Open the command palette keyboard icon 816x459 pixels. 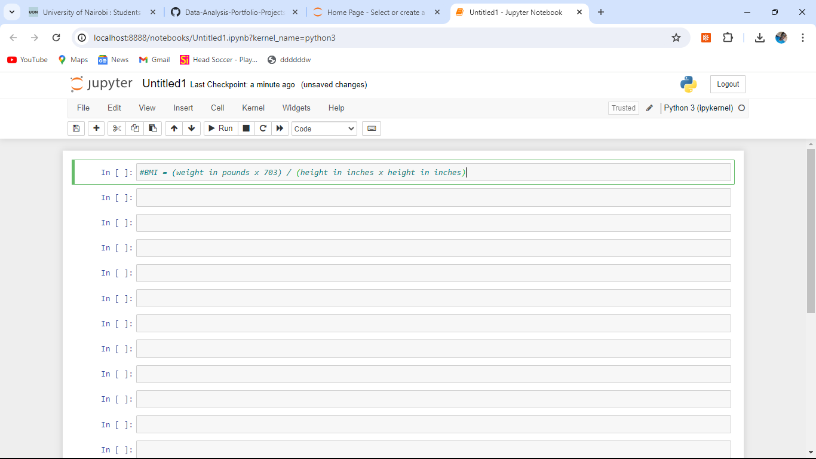pyautogui.click(x=372, y=128)
